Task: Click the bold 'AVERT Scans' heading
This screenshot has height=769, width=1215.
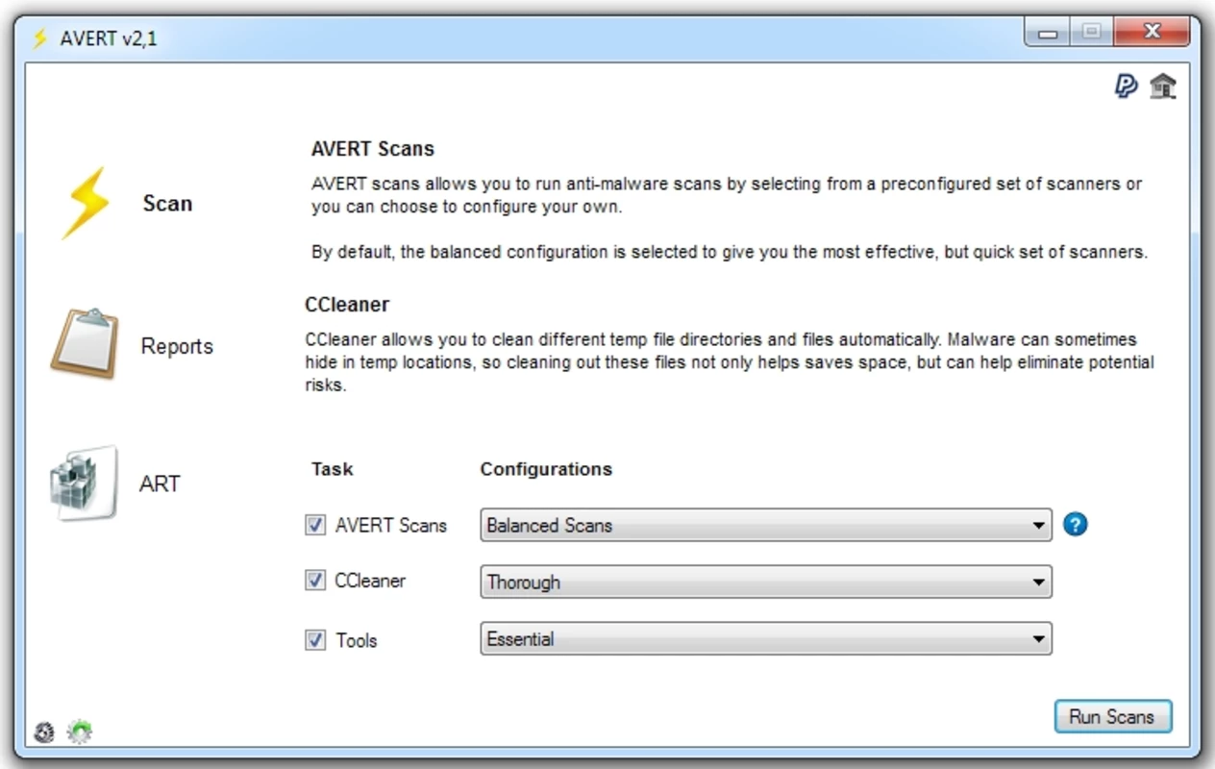Action: point(373,149)
